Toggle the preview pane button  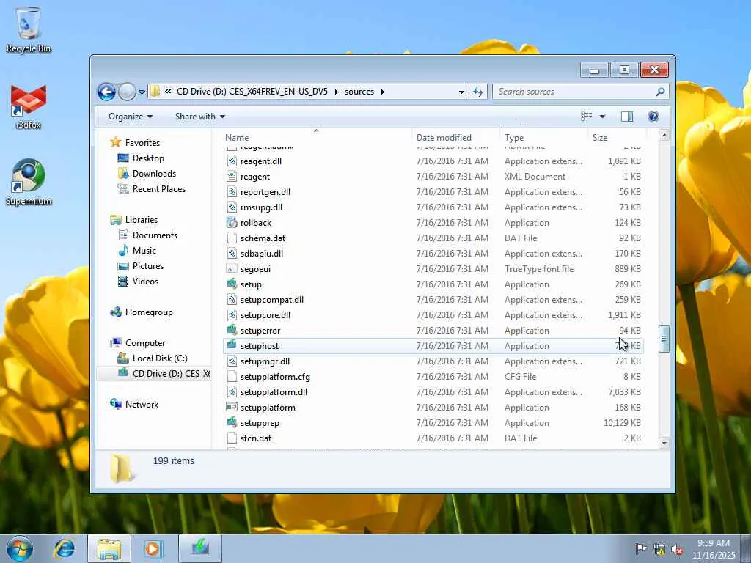tap(626, 117)
